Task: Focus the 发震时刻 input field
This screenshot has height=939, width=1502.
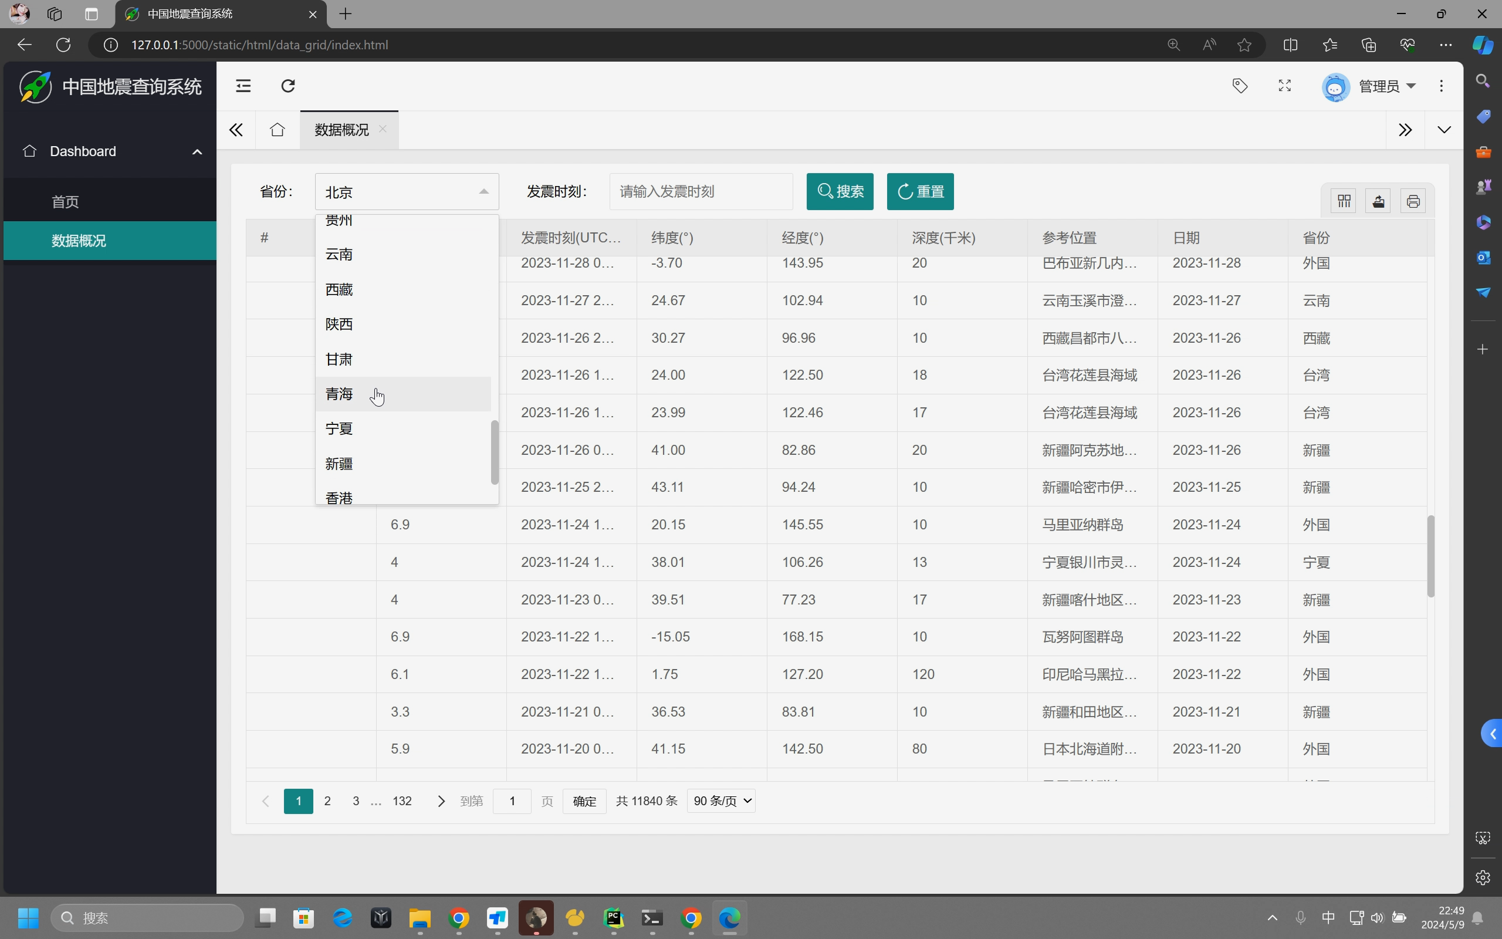Action: point(700,191)
